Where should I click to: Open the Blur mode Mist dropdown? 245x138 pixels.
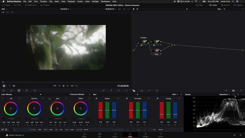click(175, 94)
